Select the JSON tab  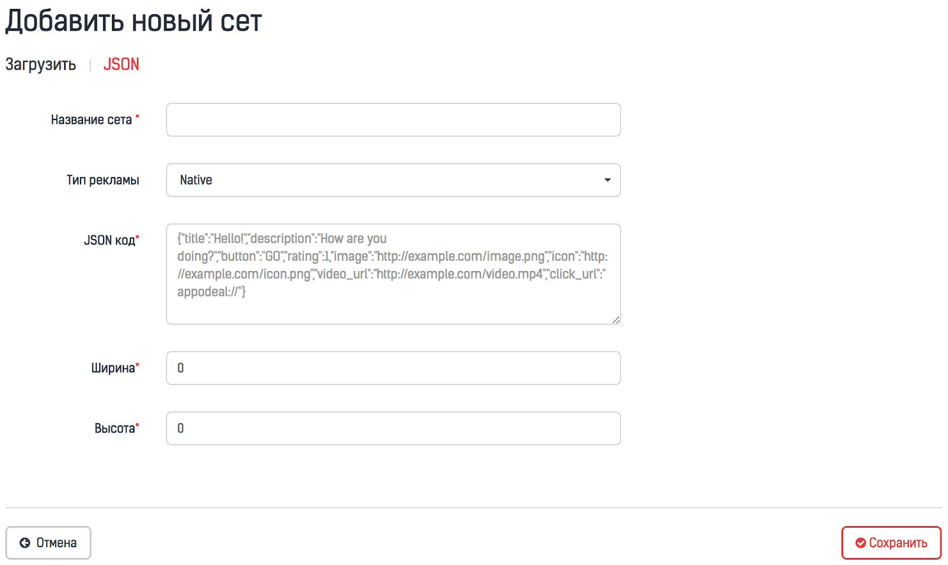pos(121,64)
